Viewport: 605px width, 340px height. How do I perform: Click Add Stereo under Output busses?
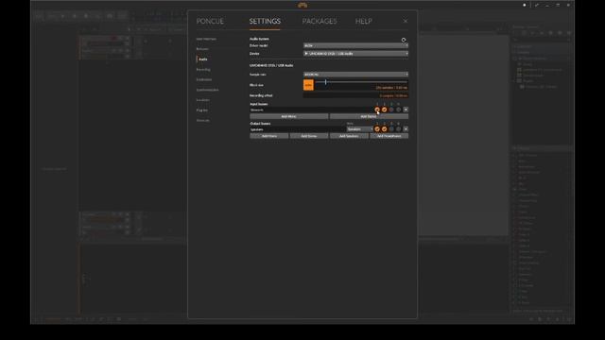pyautogui.click(x=309, y=136)
